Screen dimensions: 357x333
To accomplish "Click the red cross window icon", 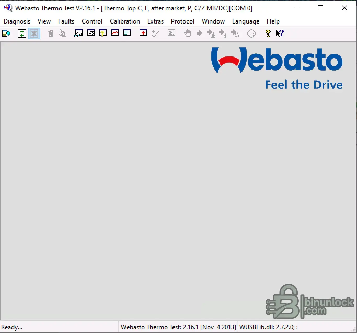I will tap(143, 33).
